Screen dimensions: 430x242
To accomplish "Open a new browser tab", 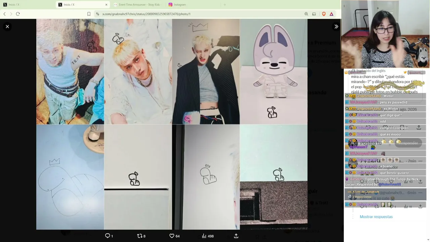I will tap(225, 5).
